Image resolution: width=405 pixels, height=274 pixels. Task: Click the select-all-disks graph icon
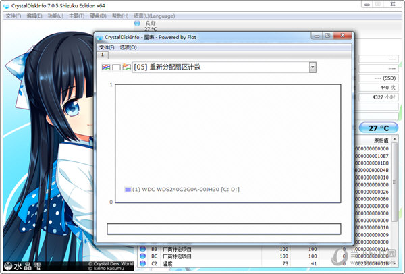(106, 67)
